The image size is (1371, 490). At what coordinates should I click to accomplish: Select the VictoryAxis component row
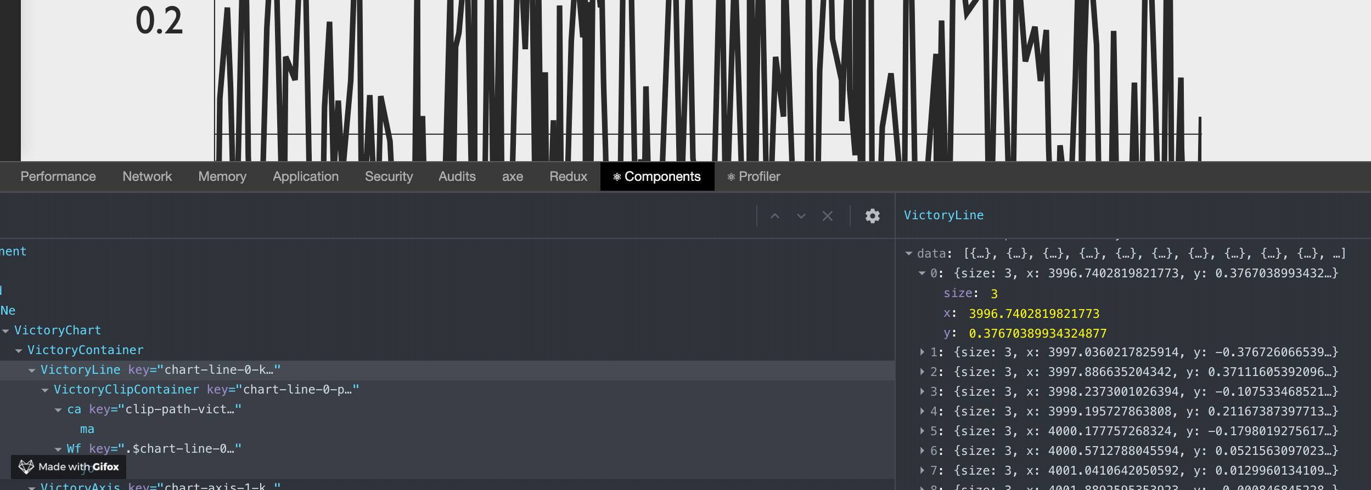[x=447, y=485]
